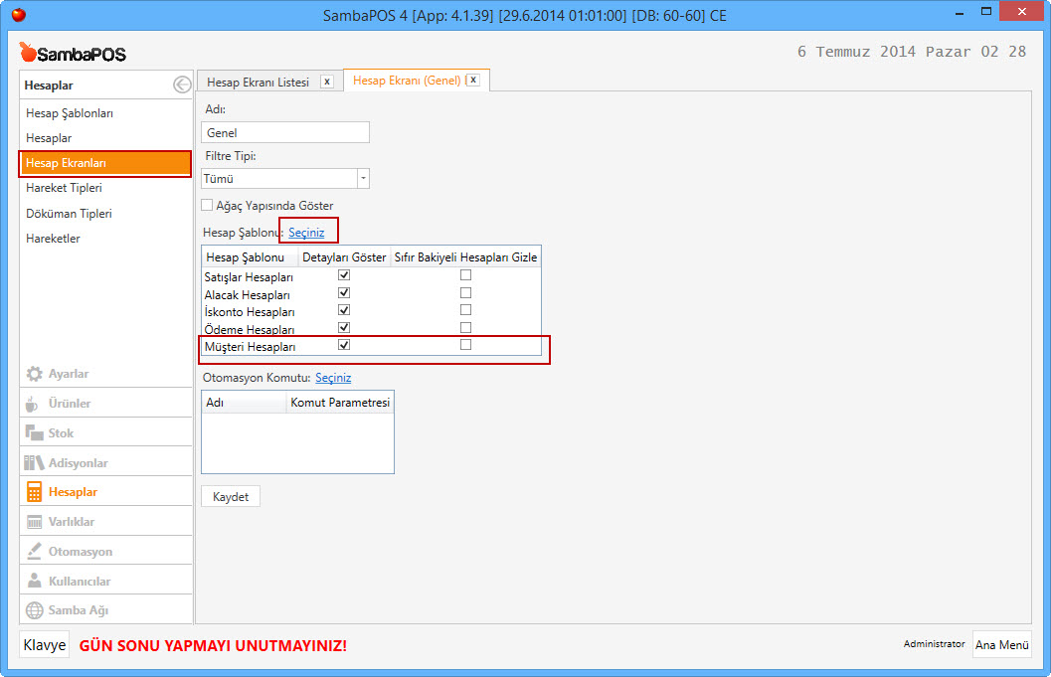The image size is (1051, 677).
Task: Collapse the Hesaplar panel with back arrow
Action: [x=181, y=85]
